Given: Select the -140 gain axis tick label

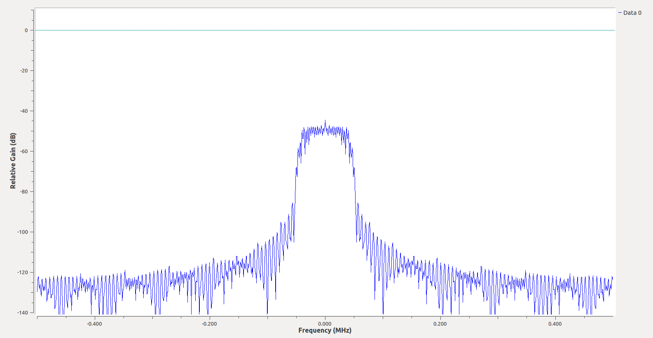Looking at the screenshot, I should point(23,312).
